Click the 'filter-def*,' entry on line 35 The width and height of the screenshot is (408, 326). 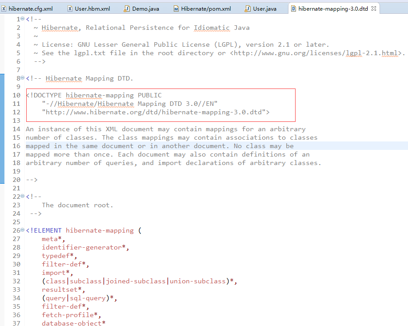(x=65, y=306)
